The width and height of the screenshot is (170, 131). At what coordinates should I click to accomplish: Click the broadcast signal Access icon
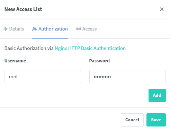point(79,29)
